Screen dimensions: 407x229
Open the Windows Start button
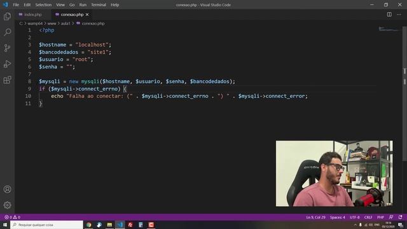click(x=5, y=225)
